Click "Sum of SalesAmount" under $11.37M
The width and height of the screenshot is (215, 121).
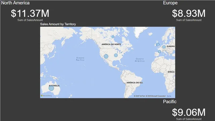(x=30, y=20)
